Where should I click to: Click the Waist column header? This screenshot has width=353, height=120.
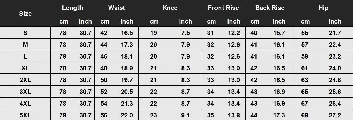[x=117, y=8]
